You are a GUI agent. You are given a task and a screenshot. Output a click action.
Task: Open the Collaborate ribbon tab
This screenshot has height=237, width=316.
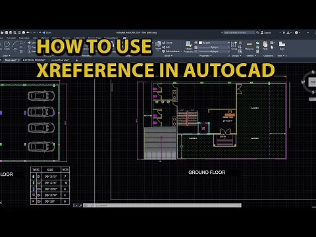[x=79, y=38]
